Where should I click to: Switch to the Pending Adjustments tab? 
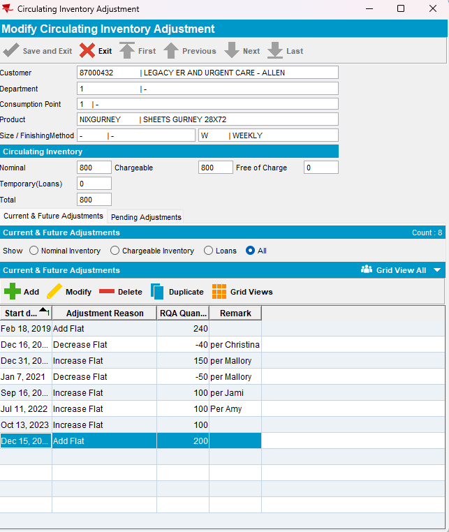146,217
